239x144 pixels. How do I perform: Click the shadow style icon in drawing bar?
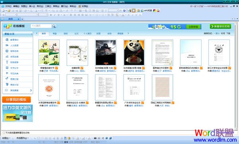click(106, 138)
